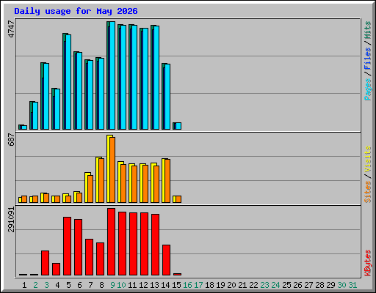Click day 16 on the x-axis
376x293 pixels.
(x=187, y=285)
